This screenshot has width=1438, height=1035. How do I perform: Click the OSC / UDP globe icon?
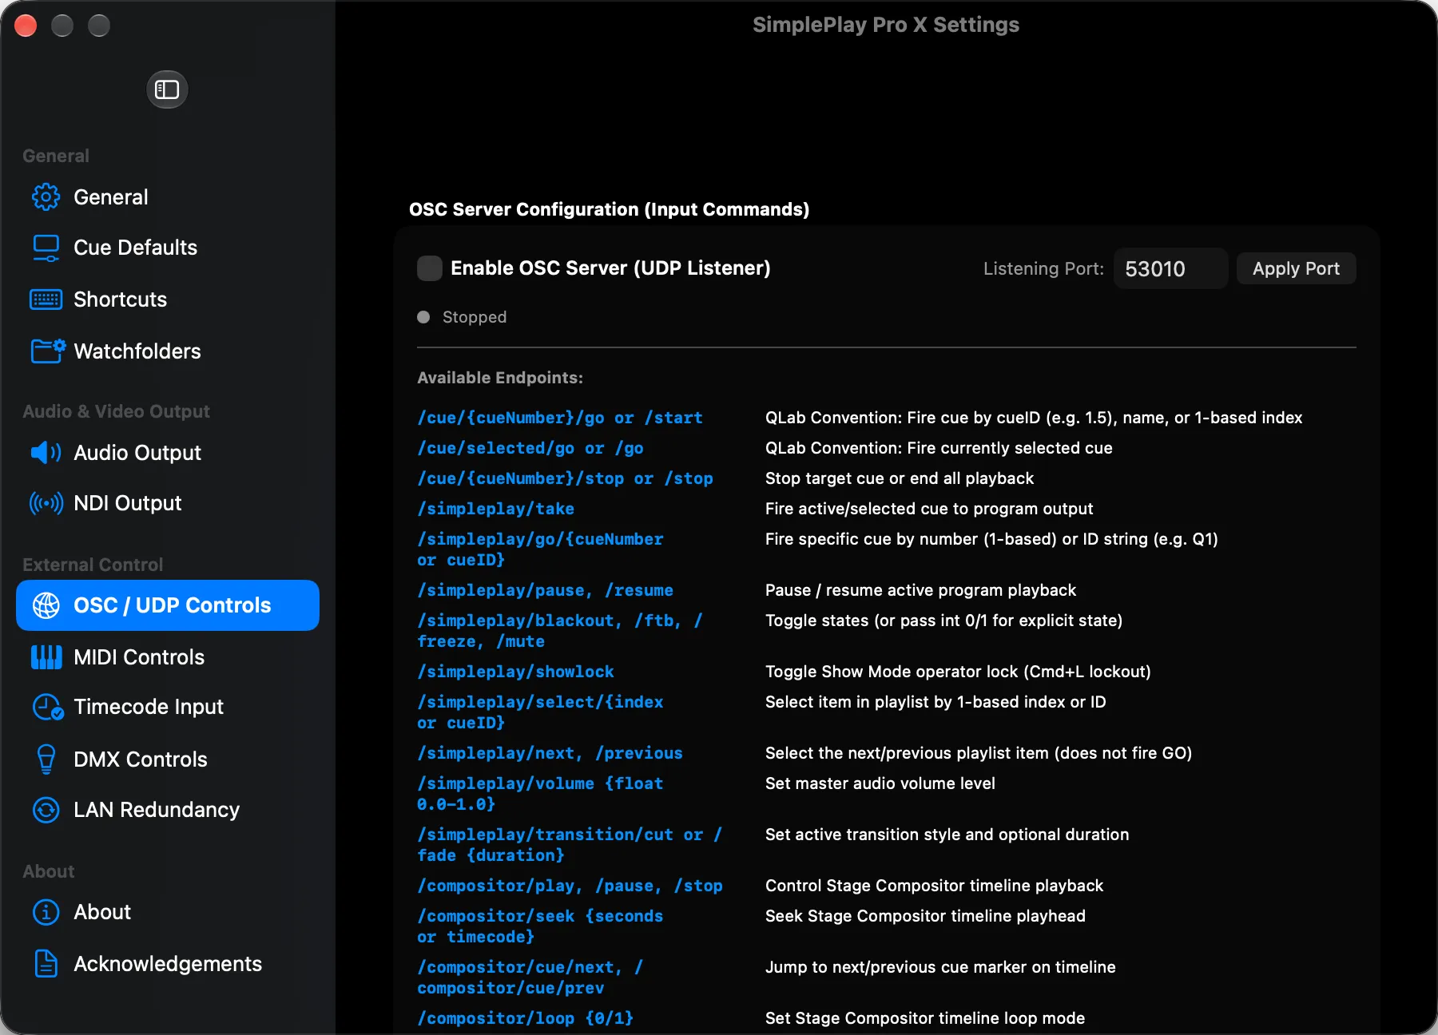click(x=46, y=605)
